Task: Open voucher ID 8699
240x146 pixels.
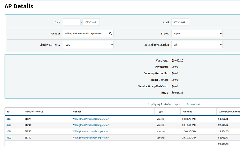Action: pyautogui.click(x=9, y=138)
